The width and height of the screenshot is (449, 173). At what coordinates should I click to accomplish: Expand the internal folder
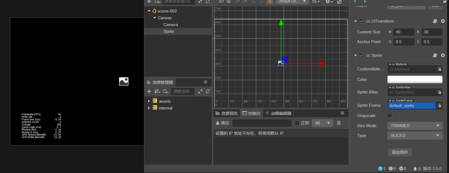click(x=149, y=108)
